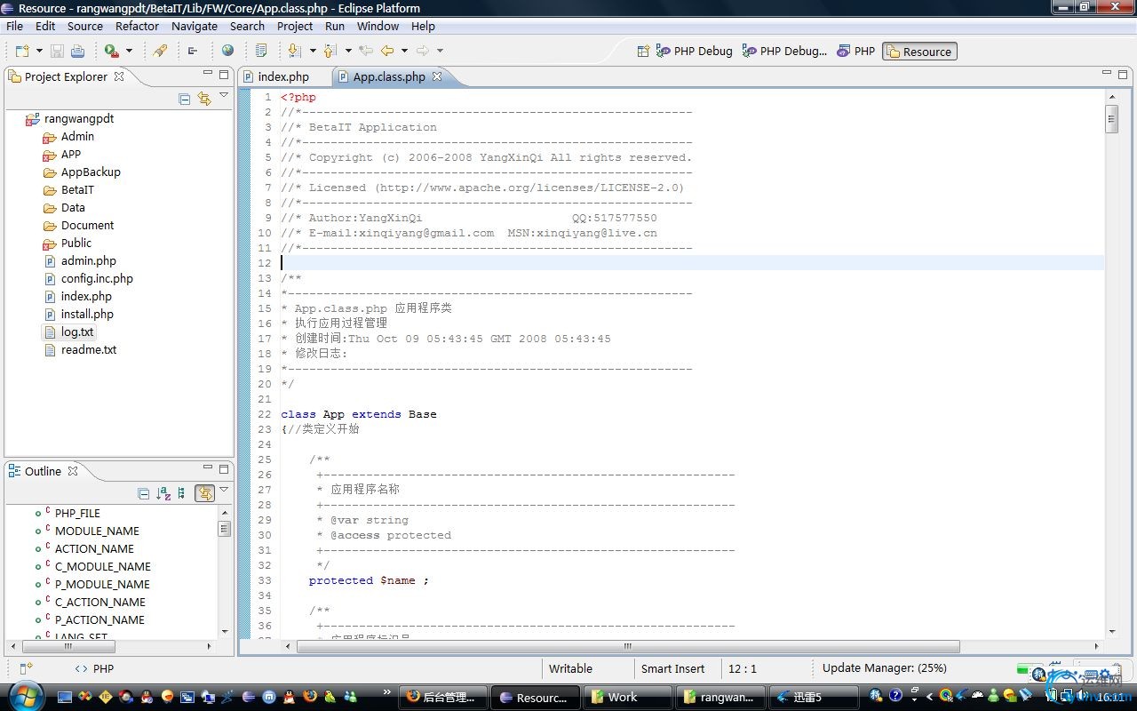Minimize the Outline panel
Viewport: 1137px width, 711px height.
208,468
